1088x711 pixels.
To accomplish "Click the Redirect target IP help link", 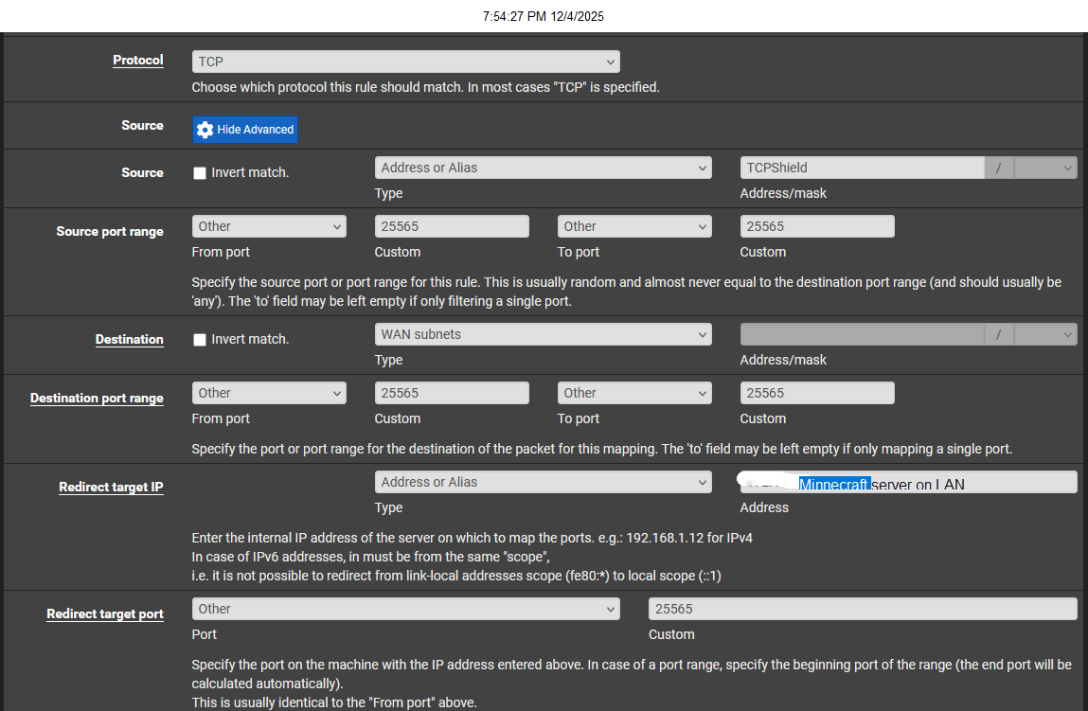I will 110,487.
